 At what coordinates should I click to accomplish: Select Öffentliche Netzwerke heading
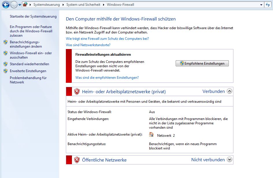click(104, 160)
